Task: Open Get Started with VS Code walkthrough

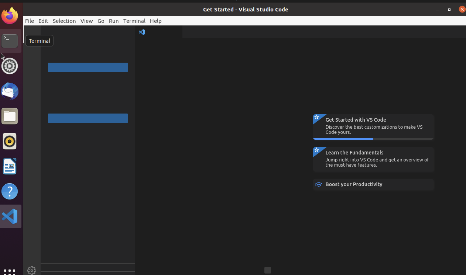Action: [373, 127]
